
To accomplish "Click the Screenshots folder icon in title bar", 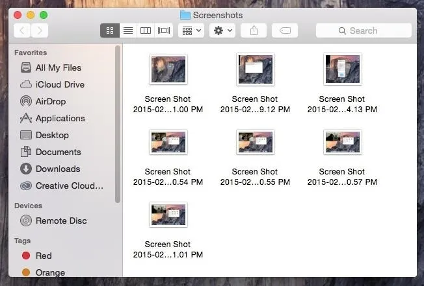I will pyautogui.click(x=185, y=15).
